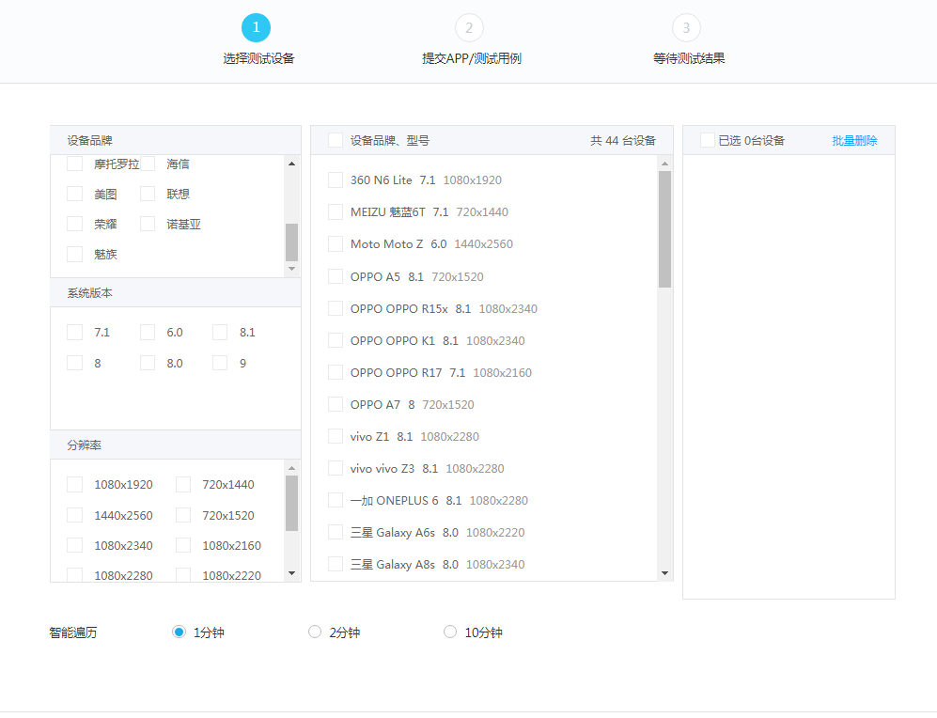Select device OPPO OPPO K1 checkbox

tap(336, 340)
